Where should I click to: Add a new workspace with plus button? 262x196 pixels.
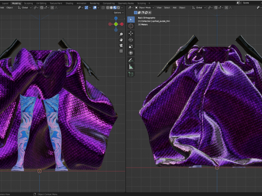point(150,3)
